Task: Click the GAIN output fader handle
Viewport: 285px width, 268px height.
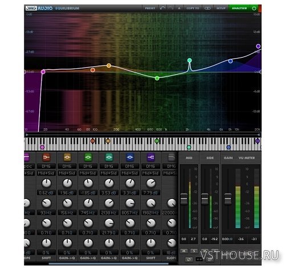Action: point(227,199)
